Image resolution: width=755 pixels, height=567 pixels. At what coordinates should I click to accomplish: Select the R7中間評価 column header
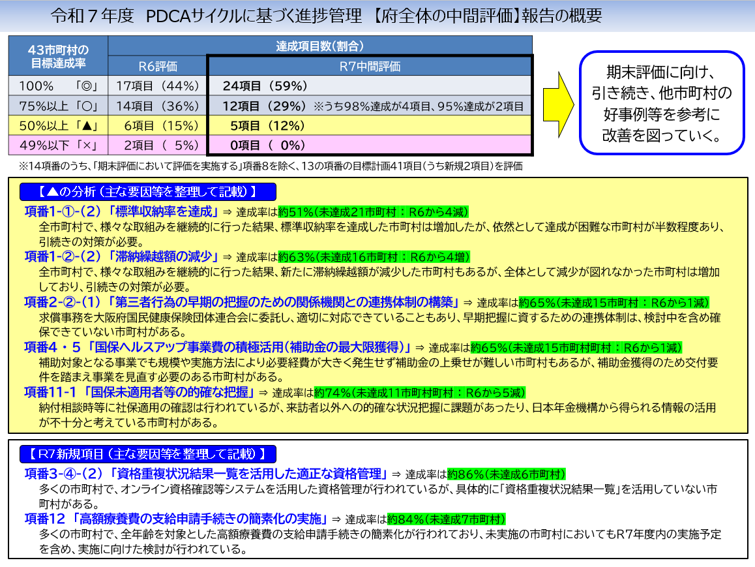point(370,66)
